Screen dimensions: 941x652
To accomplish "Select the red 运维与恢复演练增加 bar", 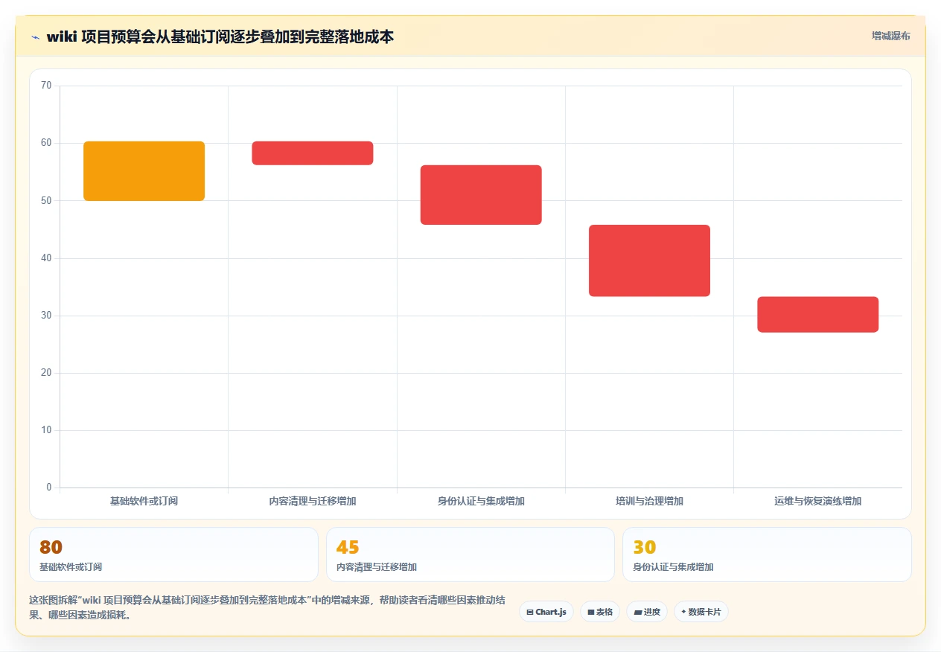I will 818,315.
